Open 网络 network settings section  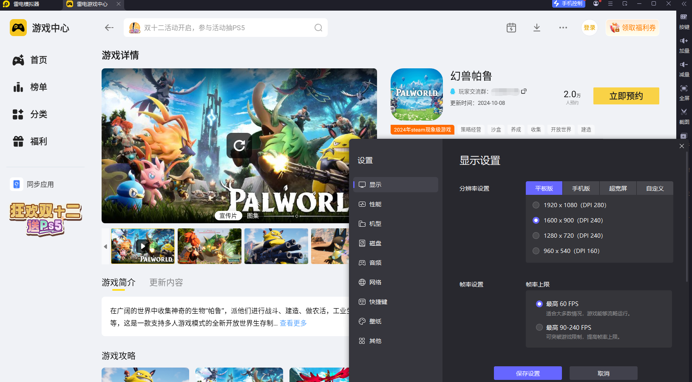coord(396,282)
